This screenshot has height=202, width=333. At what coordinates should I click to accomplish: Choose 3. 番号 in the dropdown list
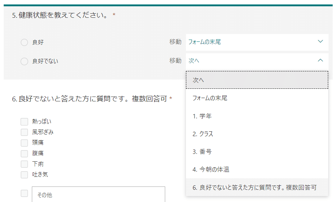coord(257,152)
